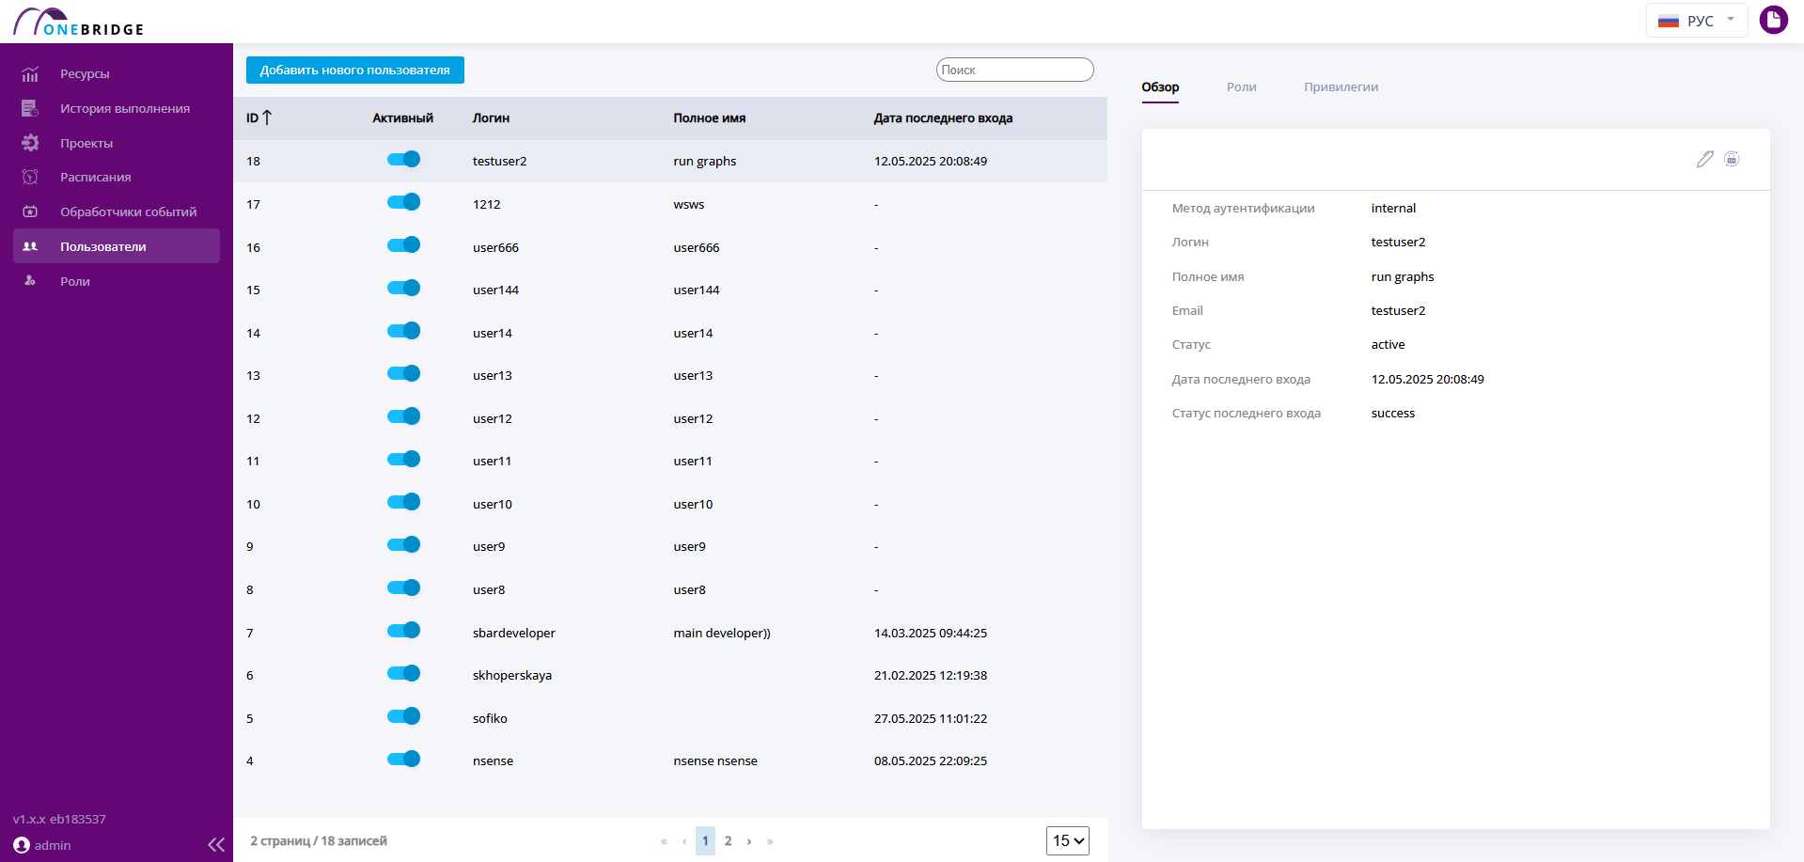Image resolution: width=1804 pixels, height=862 pixels.
Task: Disable active switch for sbardeveloper
Action: [403, 631]
